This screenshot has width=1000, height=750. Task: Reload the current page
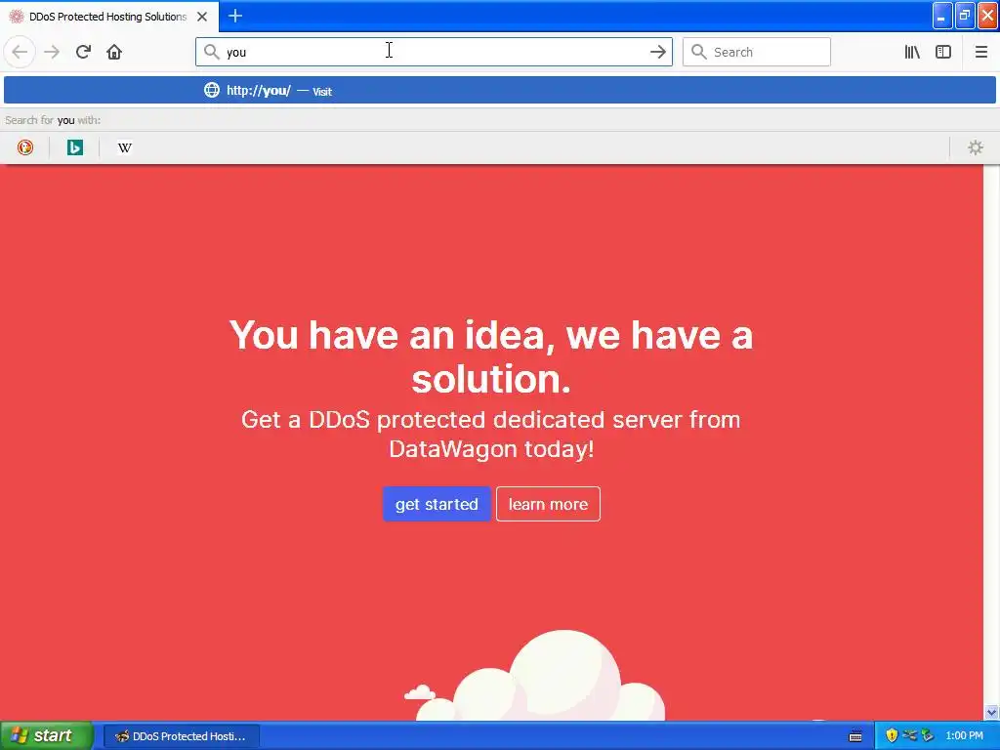[83, 53]
